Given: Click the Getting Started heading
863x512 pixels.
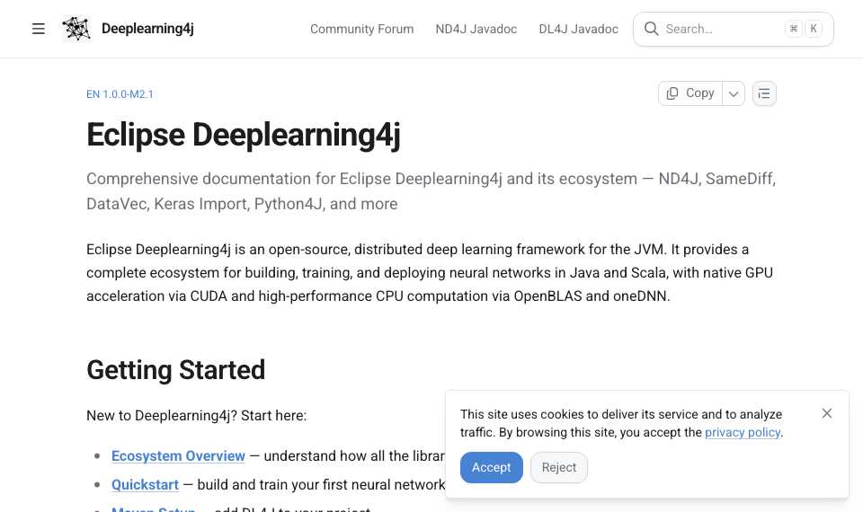Looking at the screenshot, I should pyautogui.click(x=175, y=369).
